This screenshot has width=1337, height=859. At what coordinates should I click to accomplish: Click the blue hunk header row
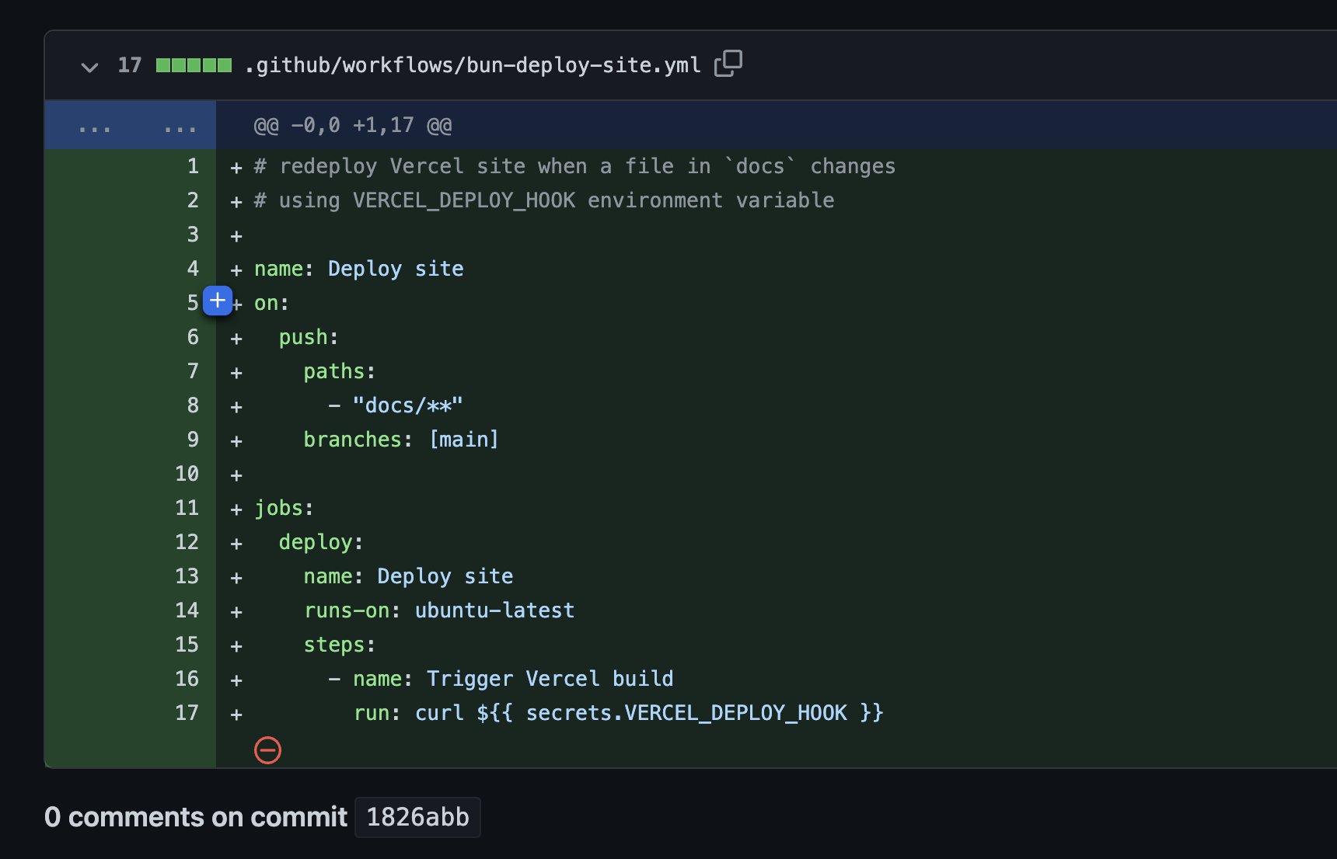pos(700,124)
